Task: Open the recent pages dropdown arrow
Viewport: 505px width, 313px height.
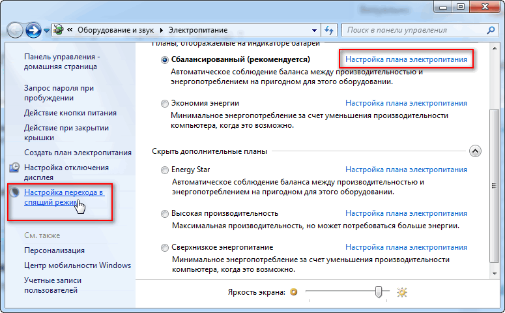Action: tap(47, 31)
